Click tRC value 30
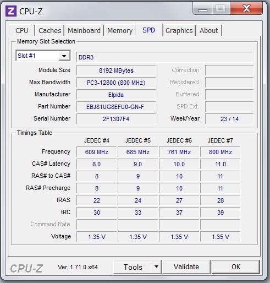270x283 pixels. [x=97, y=213]
